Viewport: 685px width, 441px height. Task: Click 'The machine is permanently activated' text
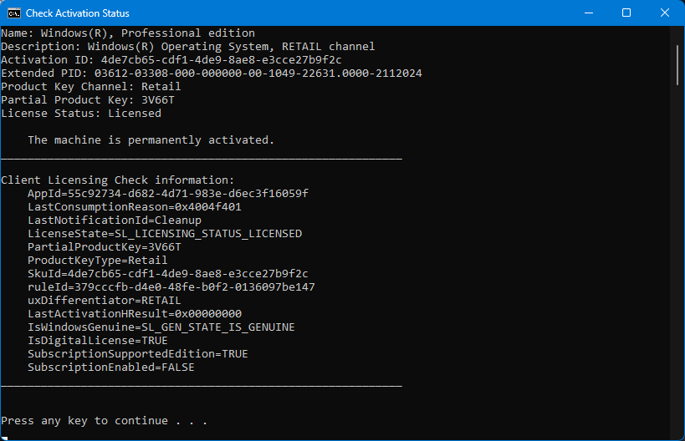151,140
